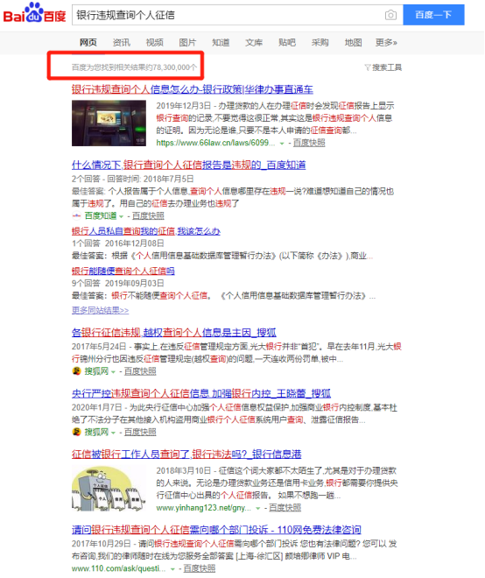Click the 百度一下 search button

(x=433, y=15)
